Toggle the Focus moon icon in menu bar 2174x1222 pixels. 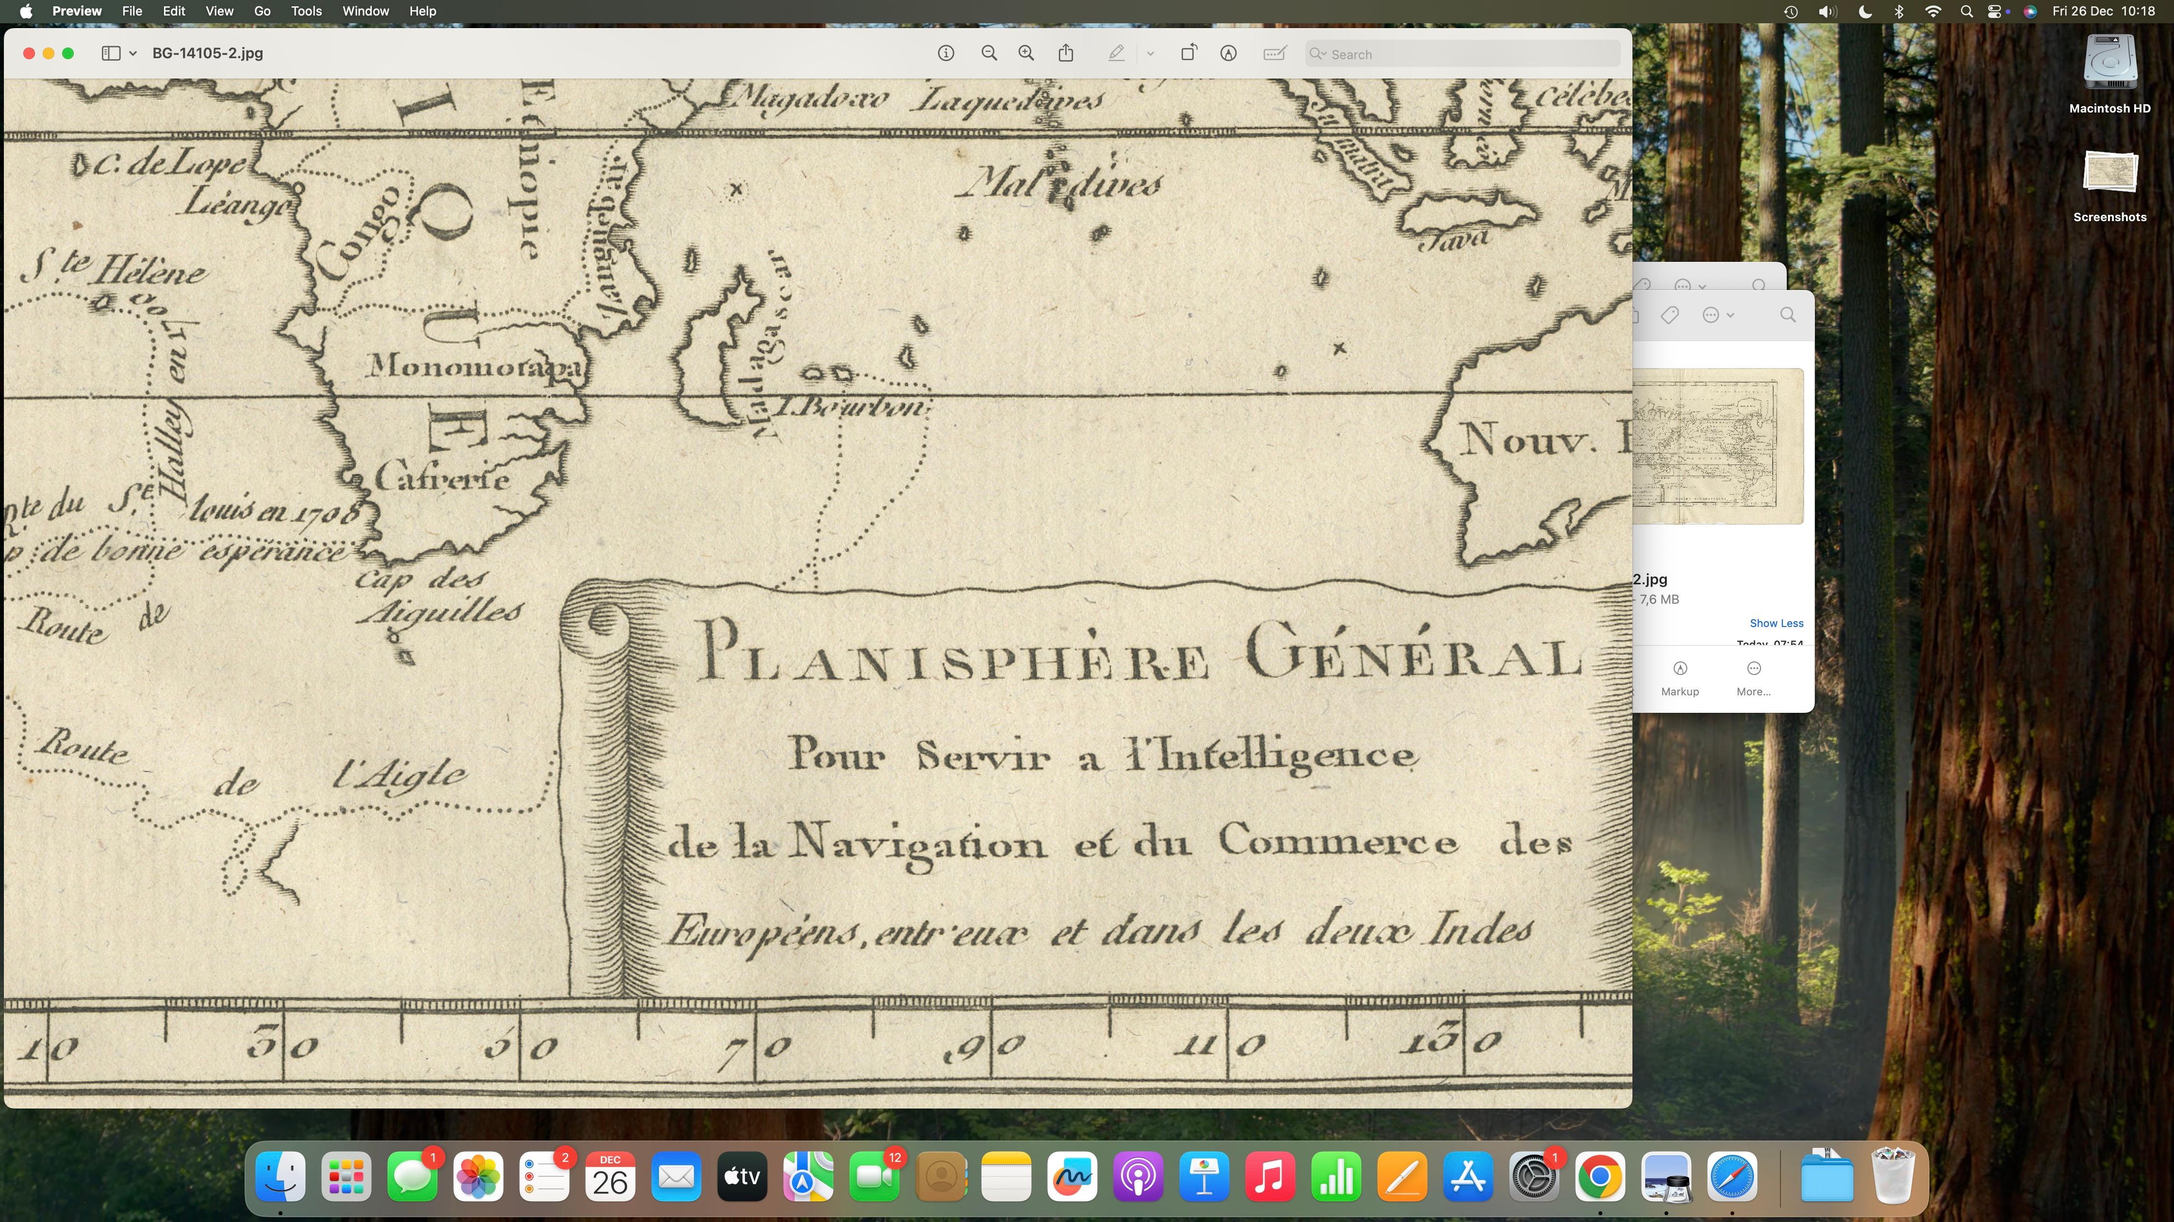1865,11
